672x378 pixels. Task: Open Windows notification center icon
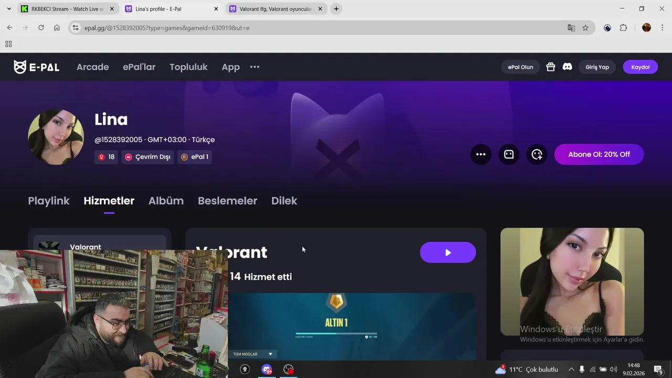(658, 370)
